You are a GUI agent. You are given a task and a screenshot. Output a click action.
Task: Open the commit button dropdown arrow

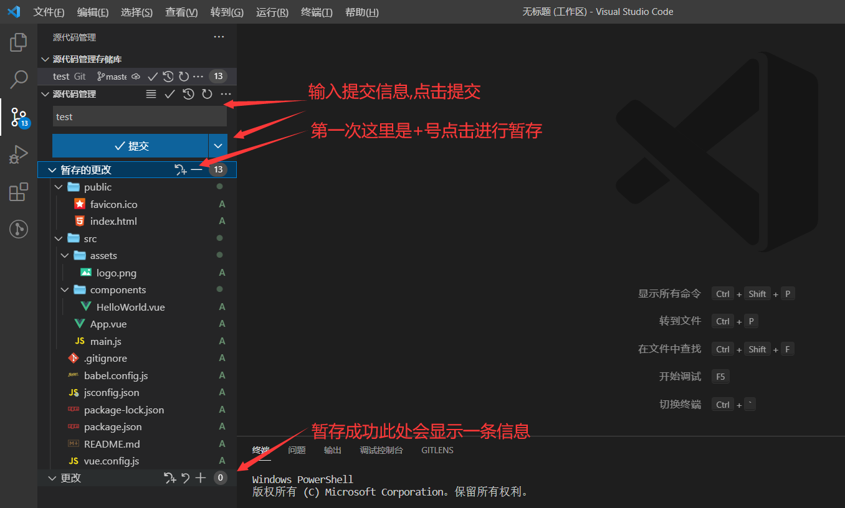[217, 146]
